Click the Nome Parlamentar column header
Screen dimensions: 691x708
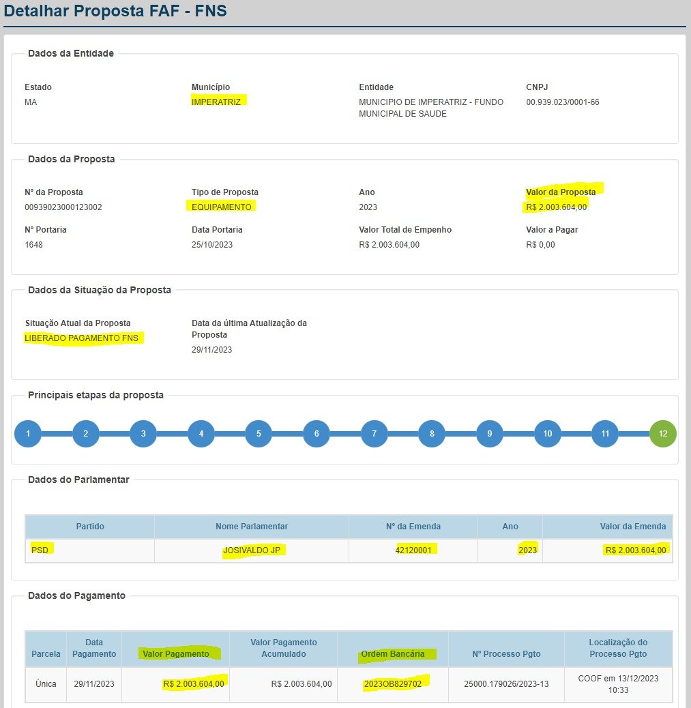252,527
